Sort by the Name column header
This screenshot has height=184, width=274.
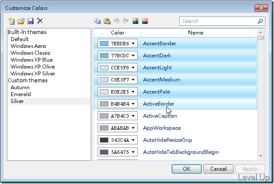[x=195, y=33]
